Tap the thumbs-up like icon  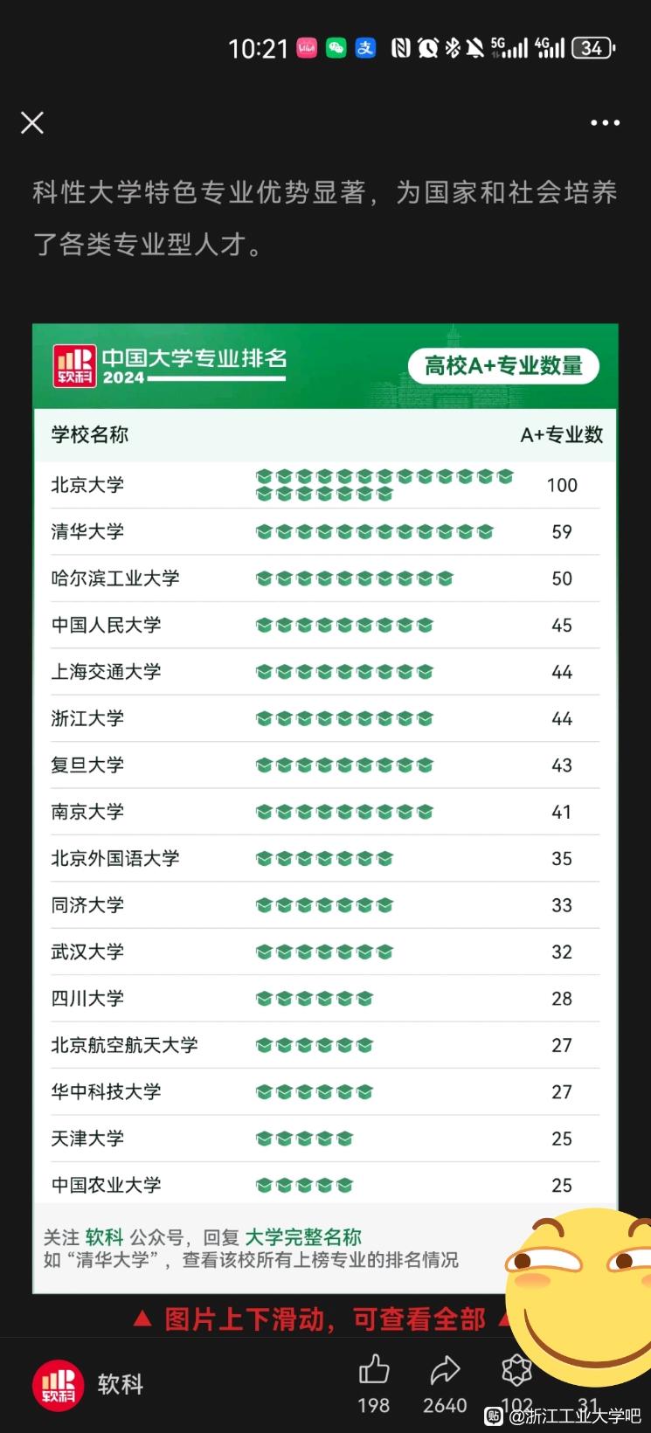pyautogui.click(x=374, y=1369)
